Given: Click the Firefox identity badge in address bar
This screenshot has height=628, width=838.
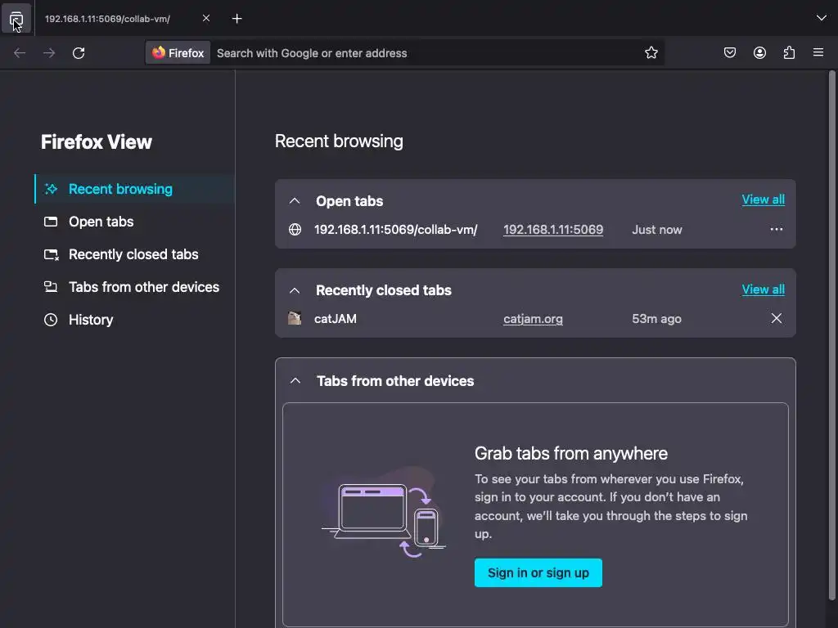Looking at the screenshot, I should pyautogui.click(x=178, y=53).
